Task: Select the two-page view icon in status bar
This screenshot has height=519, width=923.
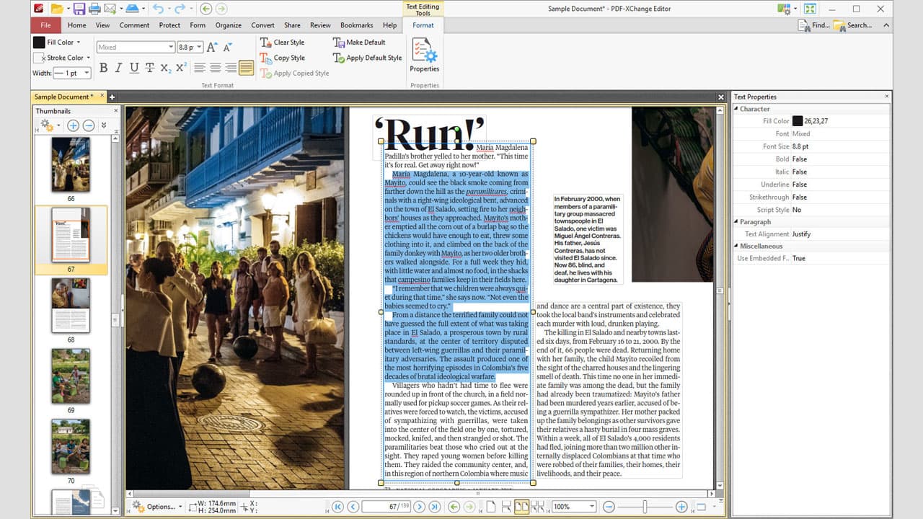Action: point(521,507)
